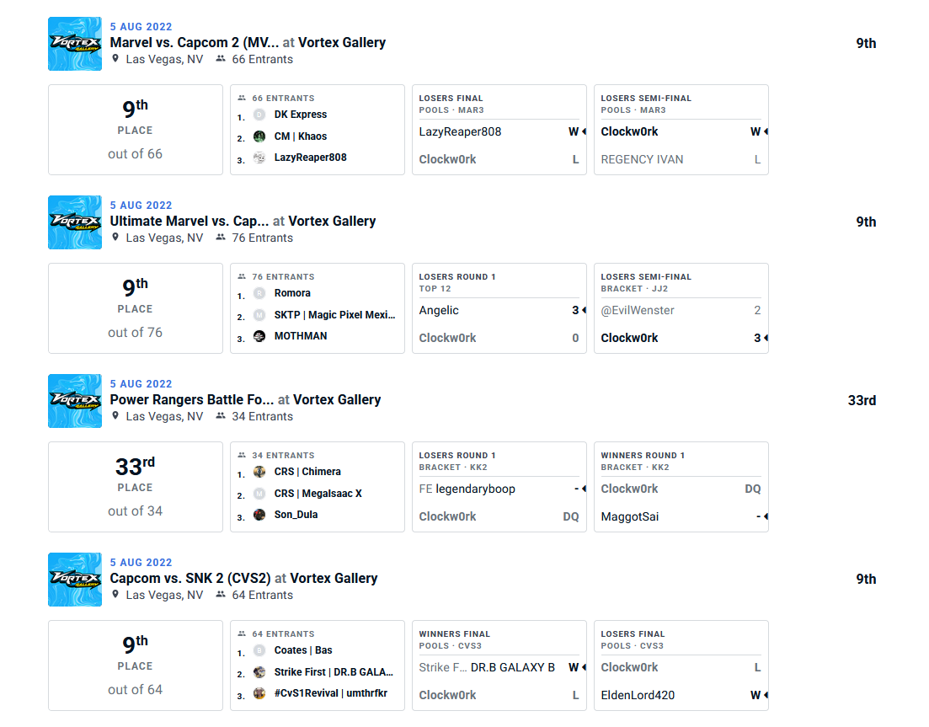Click #CvS1Revival | umthrfkr avatar
The width and height of the screenshot is (929, 727).
click(259, 693)
